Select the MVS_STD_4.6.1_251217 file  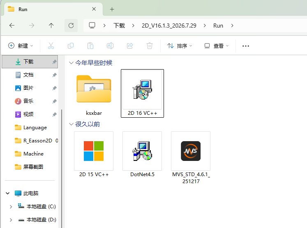point(191,158)
